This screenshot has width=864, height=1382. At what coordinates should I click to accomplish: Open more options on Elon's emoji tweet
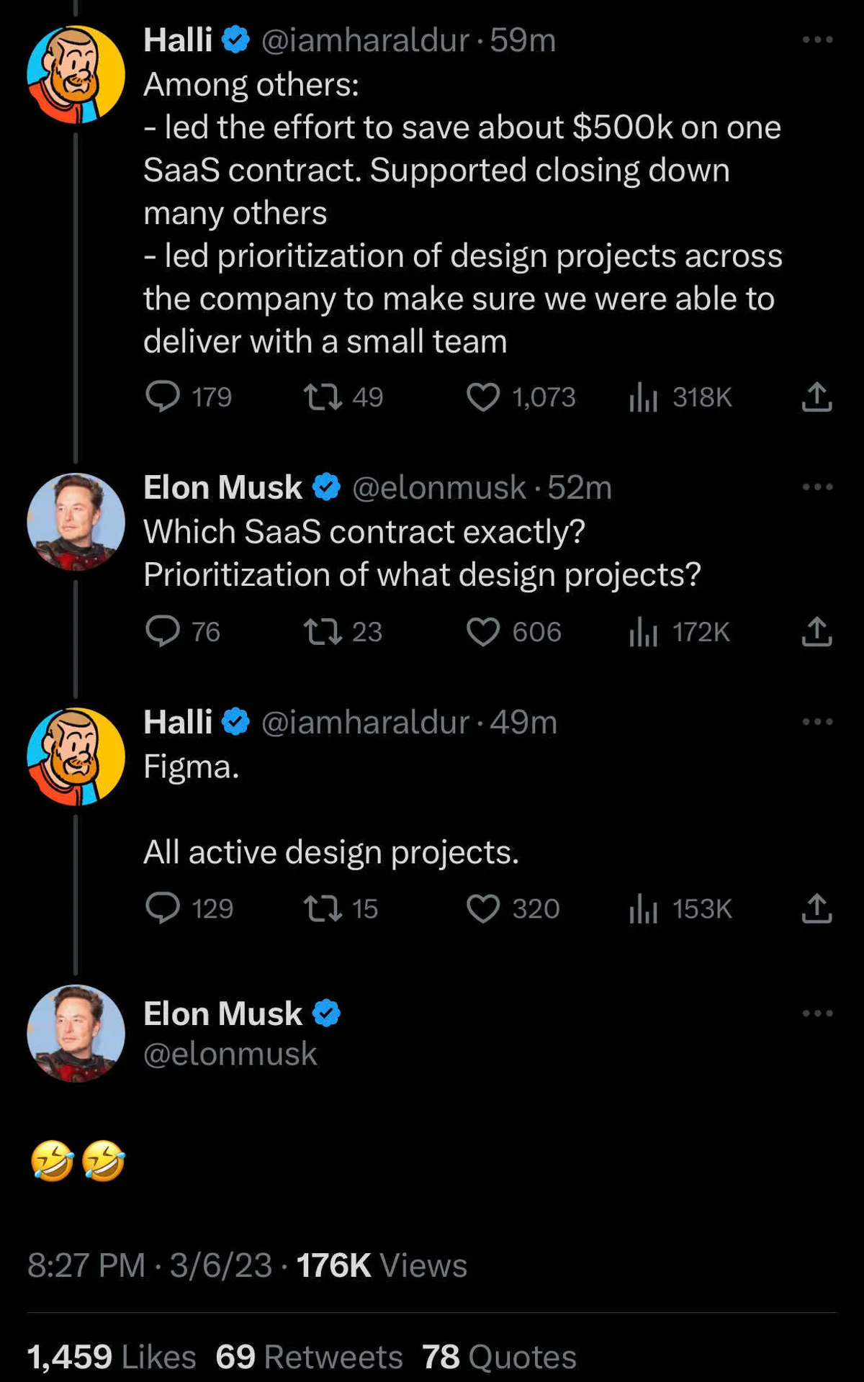(x=817, y=1013)
